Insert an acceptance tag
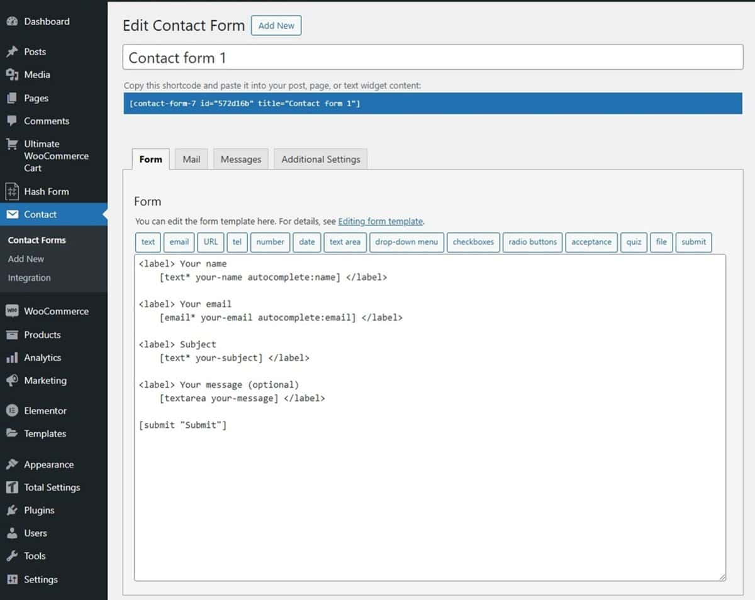This screenshot has width=755, height=600. [x=591, y=242]
